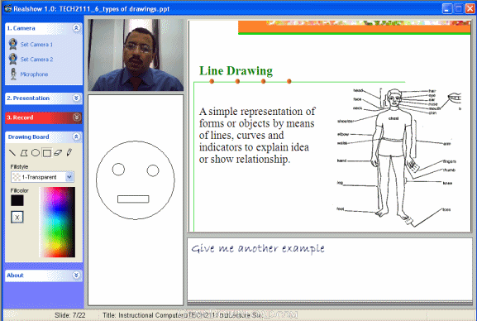Click the webcam video preview
This screenshot has width=477, height=321.
[x=136, y=55]
